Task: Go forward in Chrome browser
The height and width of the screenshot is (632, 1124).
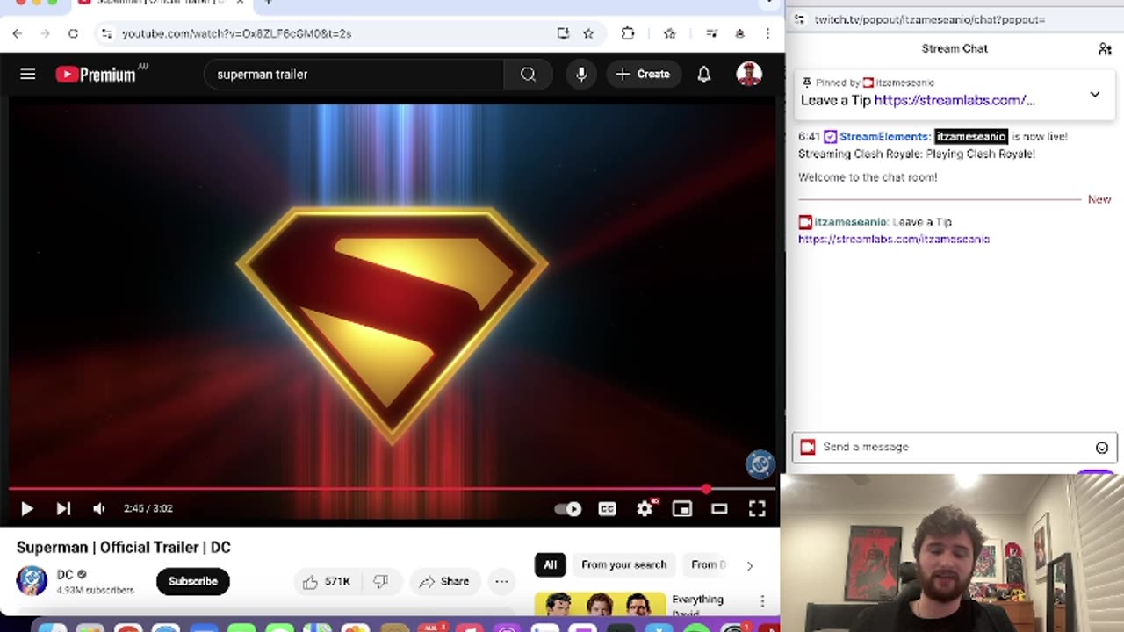Action: (x=45, y=33)
